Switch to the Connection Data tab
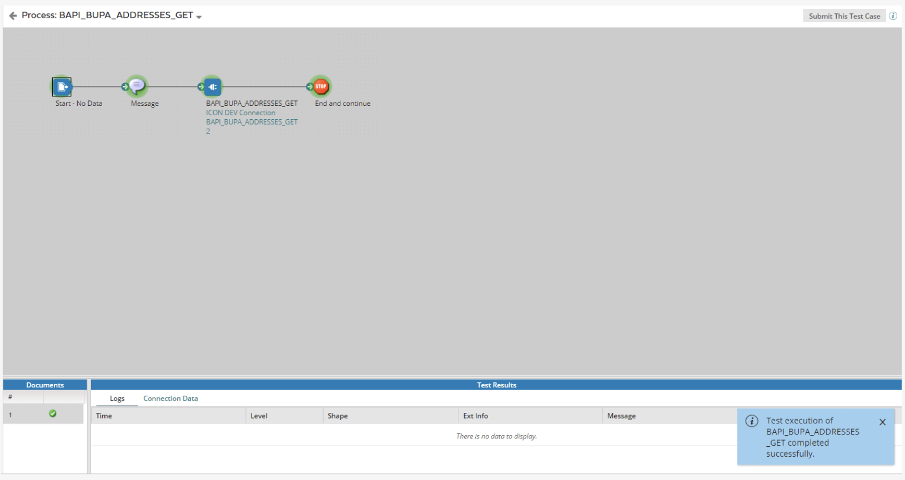905x480 pixels. (170, 399)
